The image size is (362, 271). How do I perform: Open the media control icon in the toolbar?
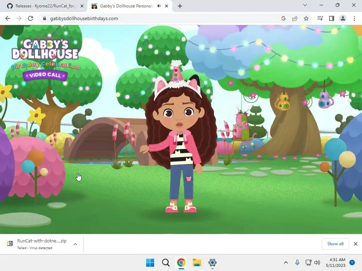320,18
